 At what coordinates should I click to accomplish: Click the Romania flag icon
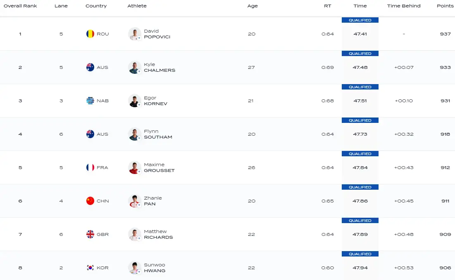tap(90, 34)
